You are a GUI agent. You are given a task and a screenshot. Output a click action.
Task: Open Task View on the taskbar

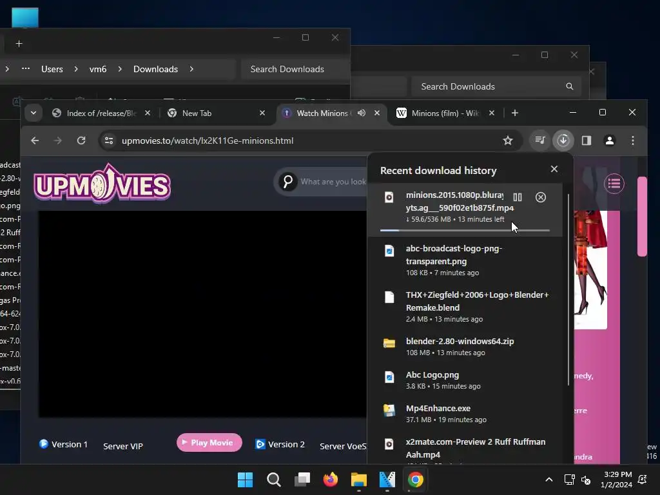point(302,480)
